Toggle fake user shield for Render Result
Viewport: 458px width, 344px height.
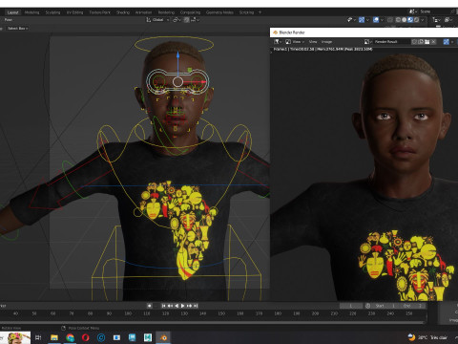click(x=415, y=42)
